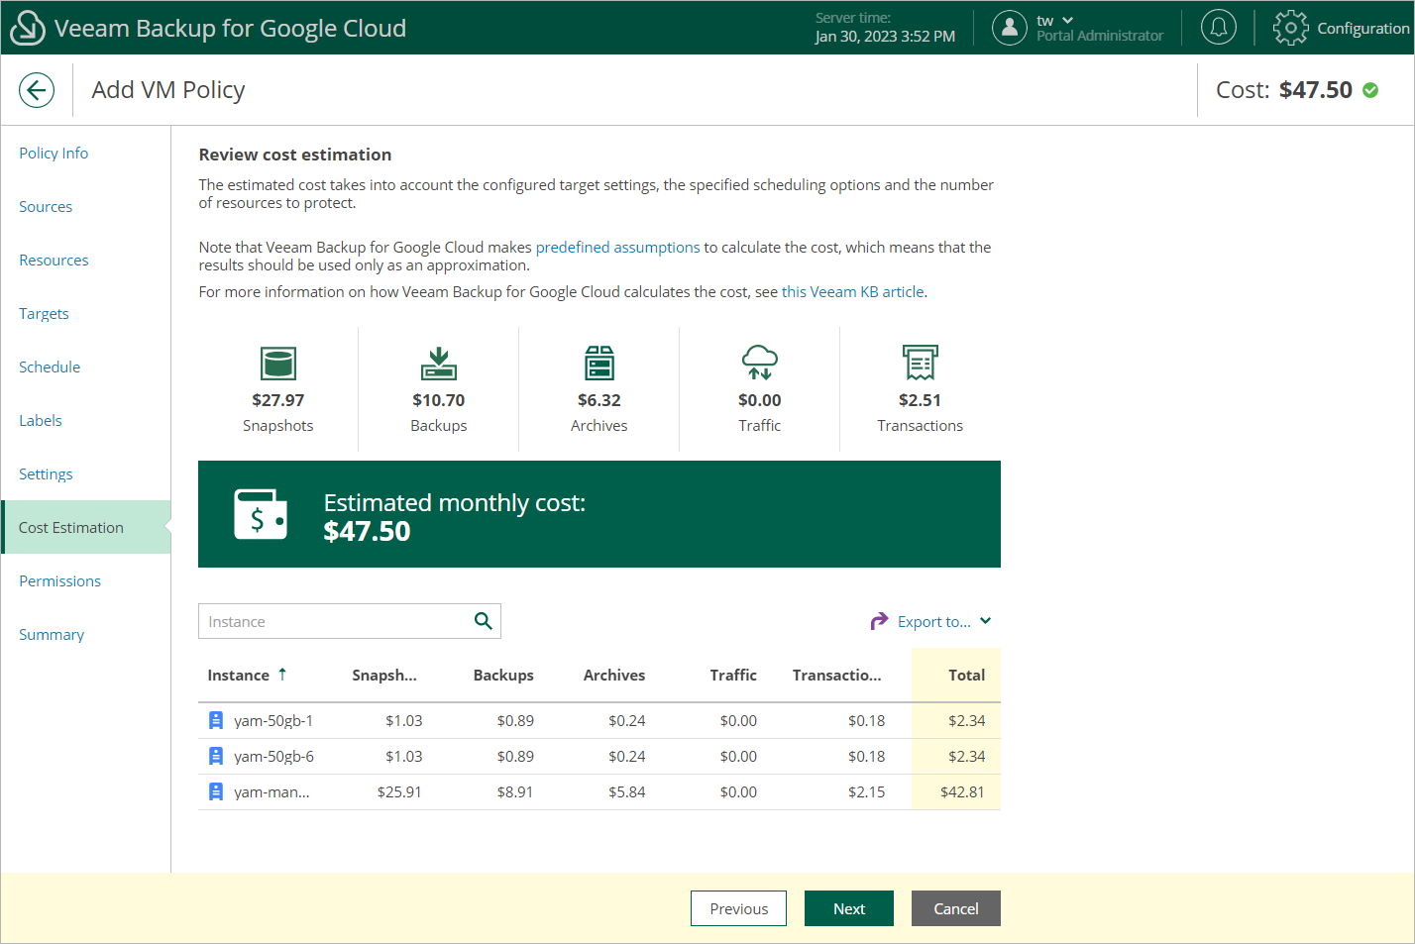Click the $0.00 Traffic summary amount

760,400
